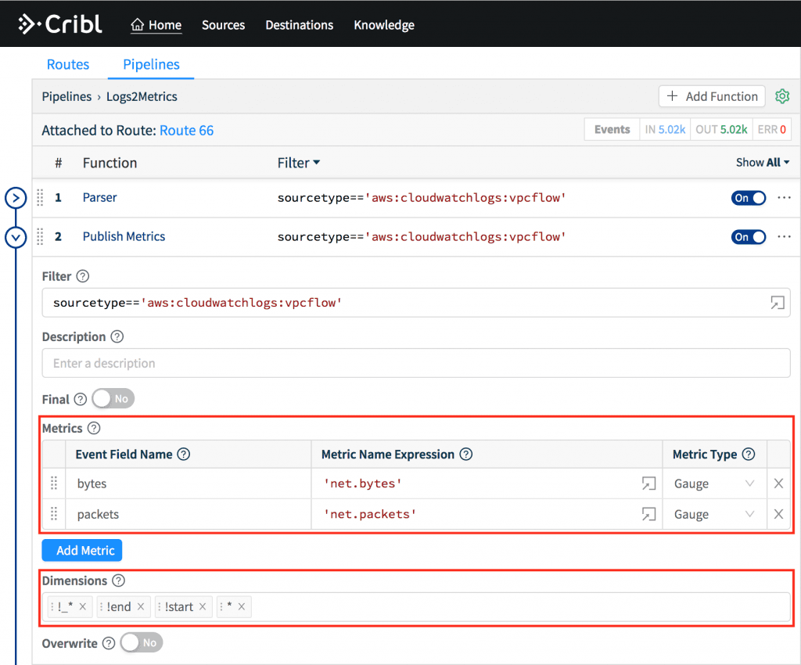
Task: Expand the Filter expression editor icon
Action: [778, 302]
